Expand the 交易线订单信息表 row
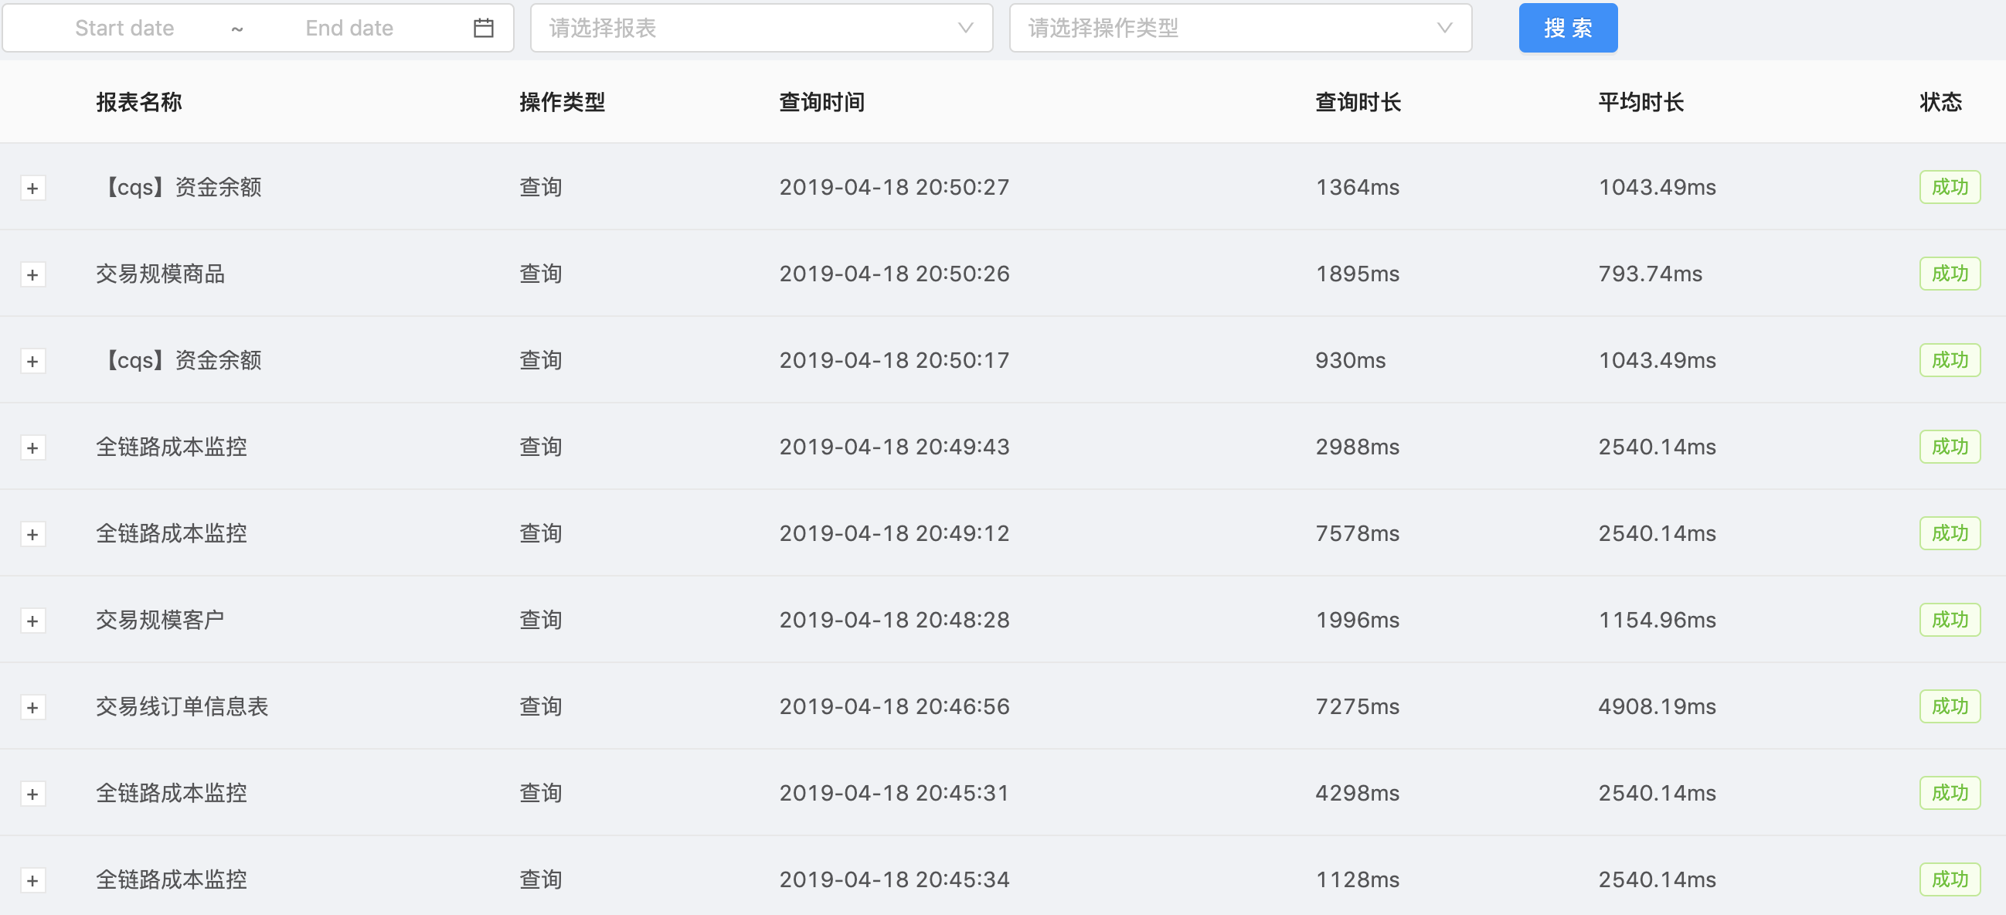The width and height of the screenshot is (2006, 915). pyautogui.click(x=32, y=707)
